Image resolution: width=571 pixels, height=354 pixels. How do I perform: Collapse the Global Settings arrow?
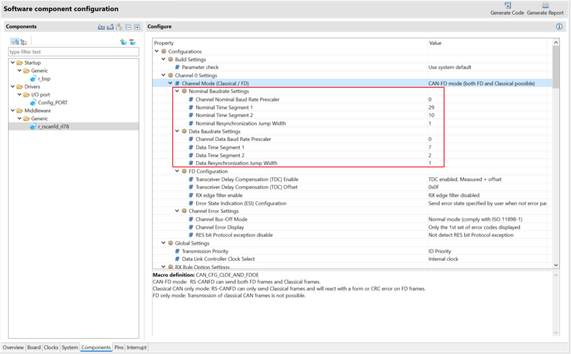[x=163, y=243]
